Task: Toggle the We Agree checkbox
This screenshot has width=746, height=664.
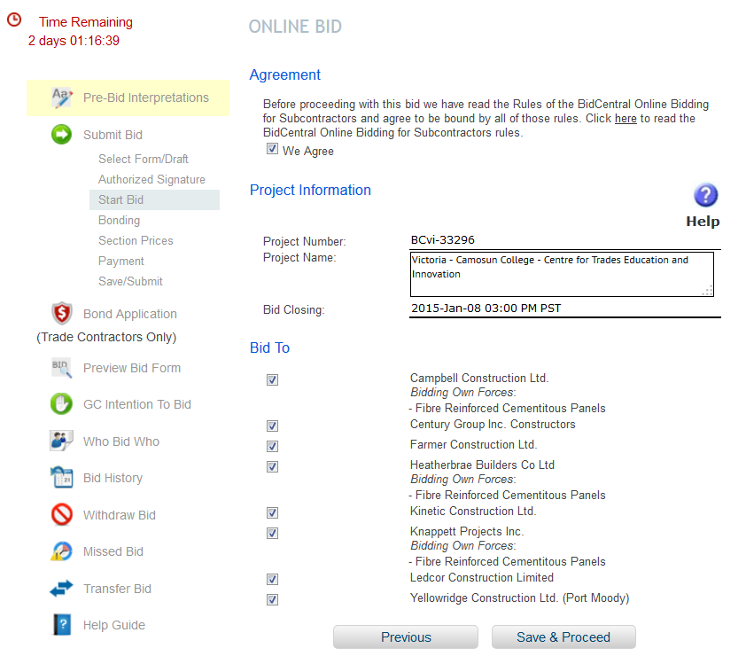Action: pos(272,149)
